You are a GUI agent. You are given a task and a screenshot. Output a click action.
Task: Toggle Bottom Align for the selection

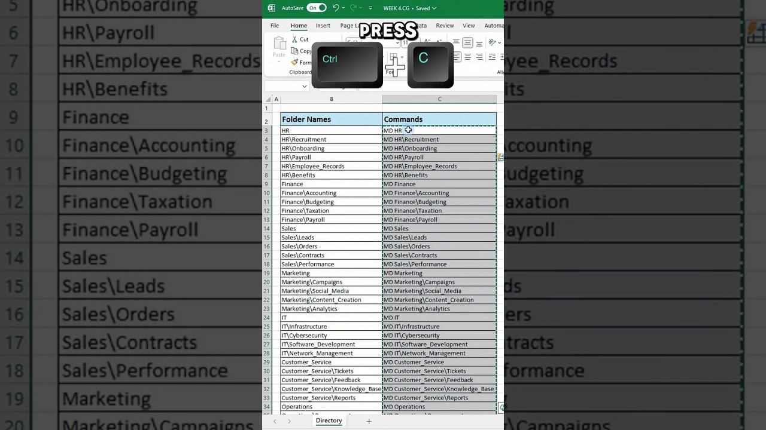point(479,44)
